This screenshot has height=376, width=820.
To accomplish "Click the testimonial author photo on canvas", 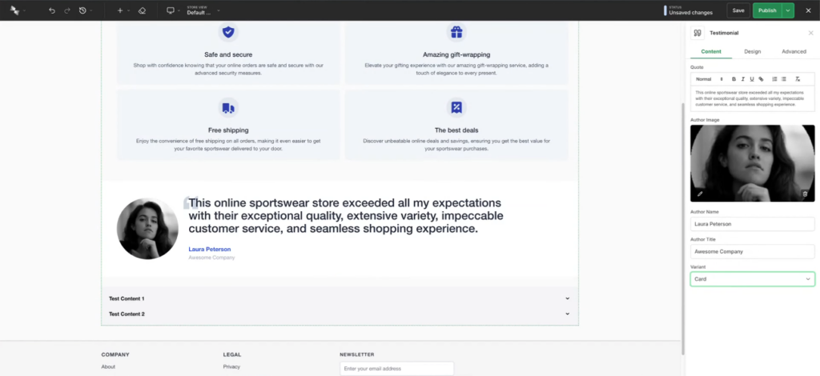I will [147, 229].
